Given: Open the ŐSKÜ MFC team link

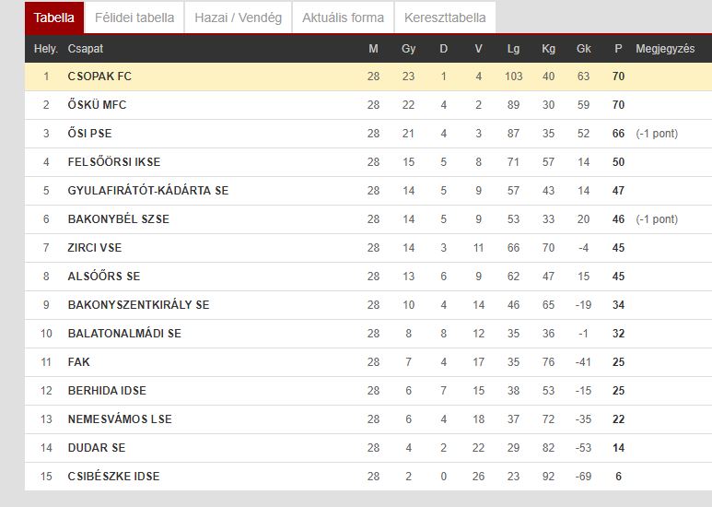Looking at the screenshot, I should [97, 104].
